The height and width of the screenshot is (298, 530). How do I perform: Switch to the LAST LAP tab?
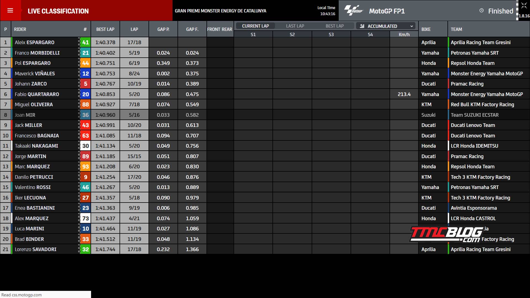click(295, 26)
